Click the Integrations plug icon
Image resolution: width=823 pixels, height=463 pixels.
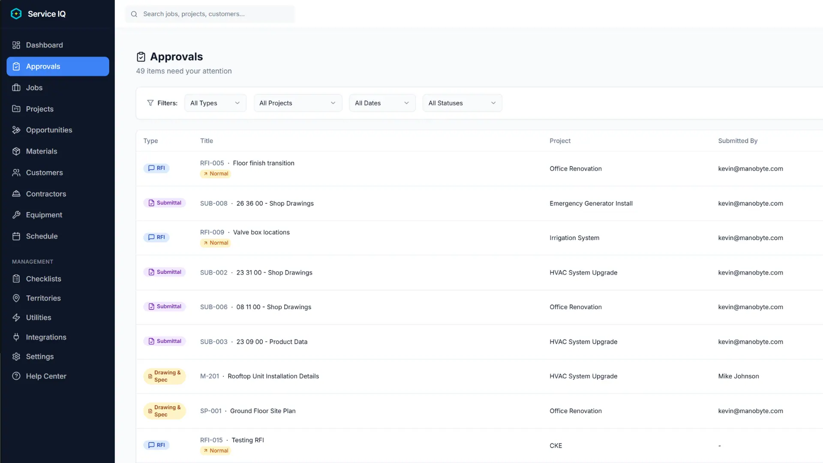[16, 337]
